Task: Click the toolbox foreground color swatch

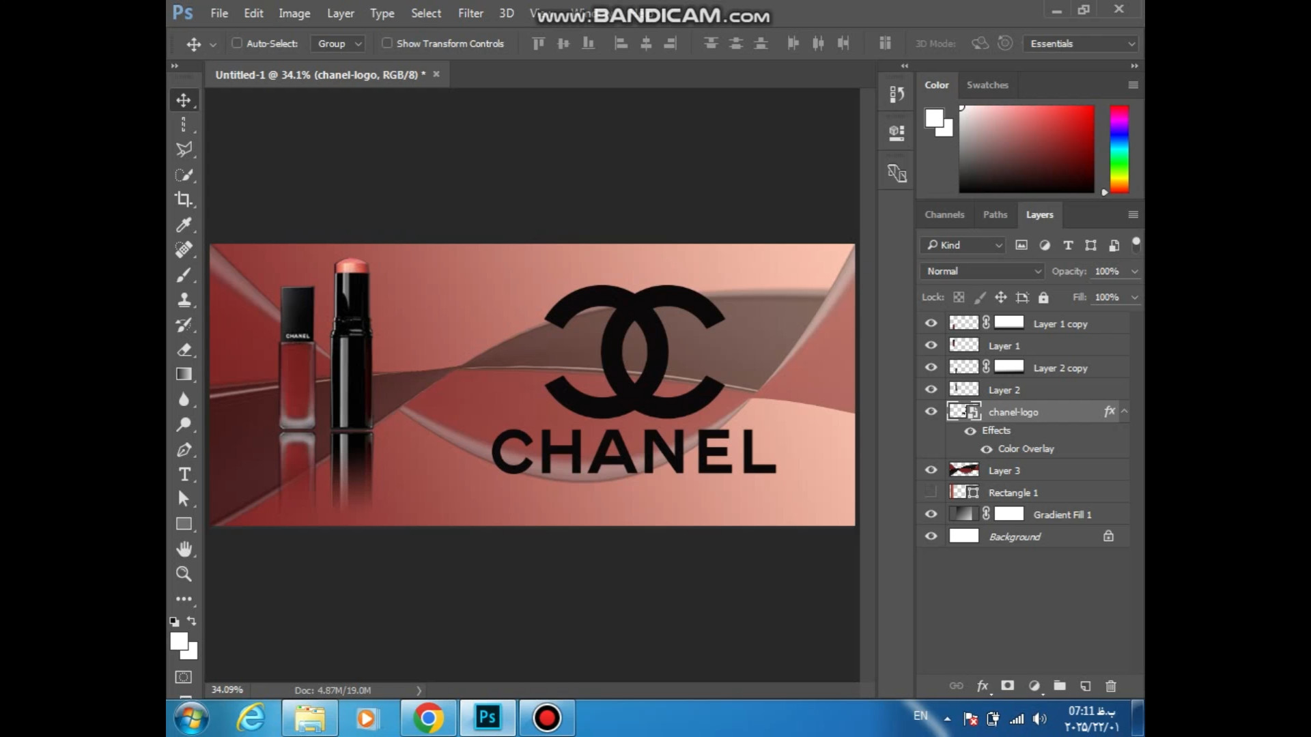Action: pyautogui.click(x=178, y=641)
